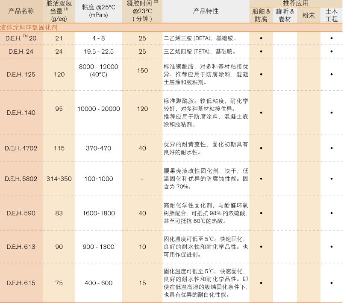Select product name D.E.H. 613
The image size is (344, 303).
[21, 247]
